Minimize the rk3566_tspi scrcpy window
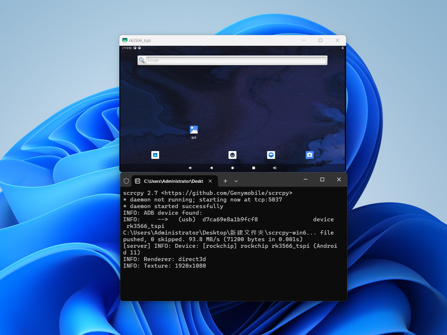The width and height of the screenshot is (447, 335). [x=304, y=40]
